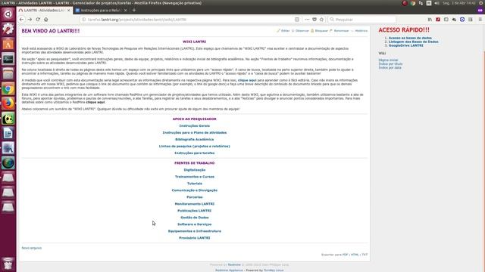
Task: Open Acesso as bases de dados link
Action: pos(410,38)
